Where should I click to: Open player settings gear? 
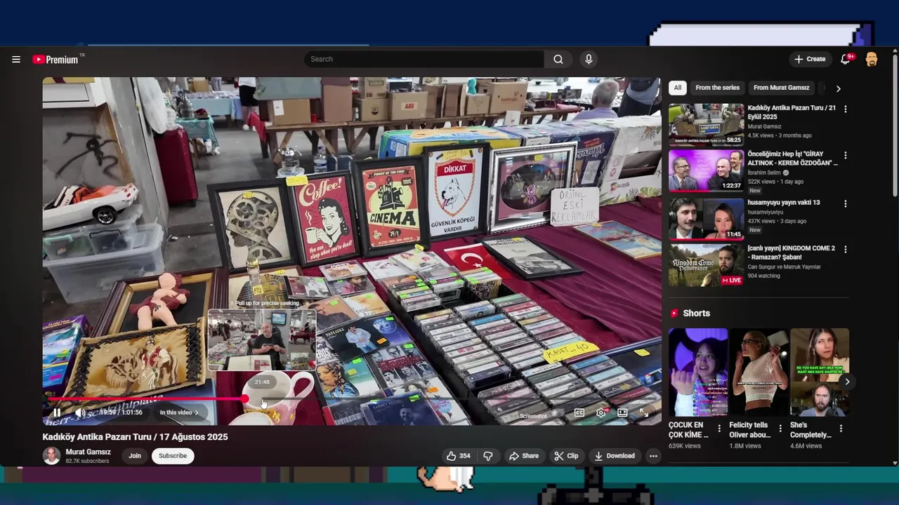tap(601, 413)
